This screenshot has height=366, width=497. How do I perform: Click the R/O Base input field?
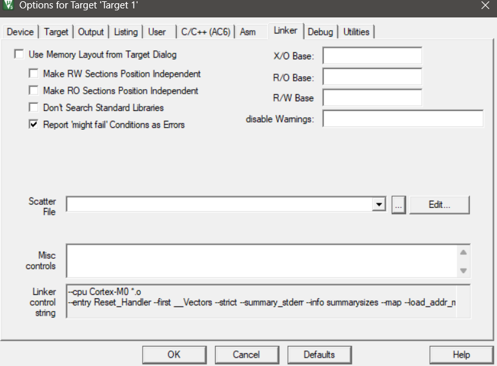click(372, 77)
